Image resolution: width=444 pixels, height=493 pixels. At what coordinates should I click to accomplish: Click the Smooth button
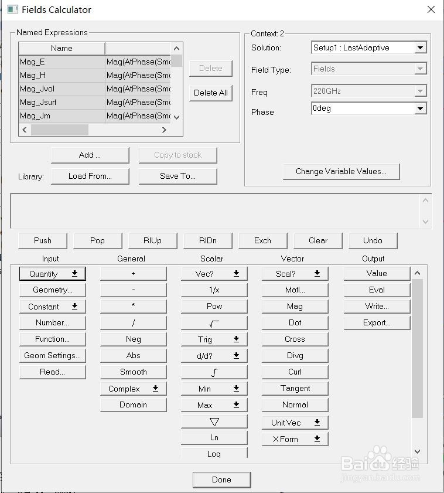(133, 372)
